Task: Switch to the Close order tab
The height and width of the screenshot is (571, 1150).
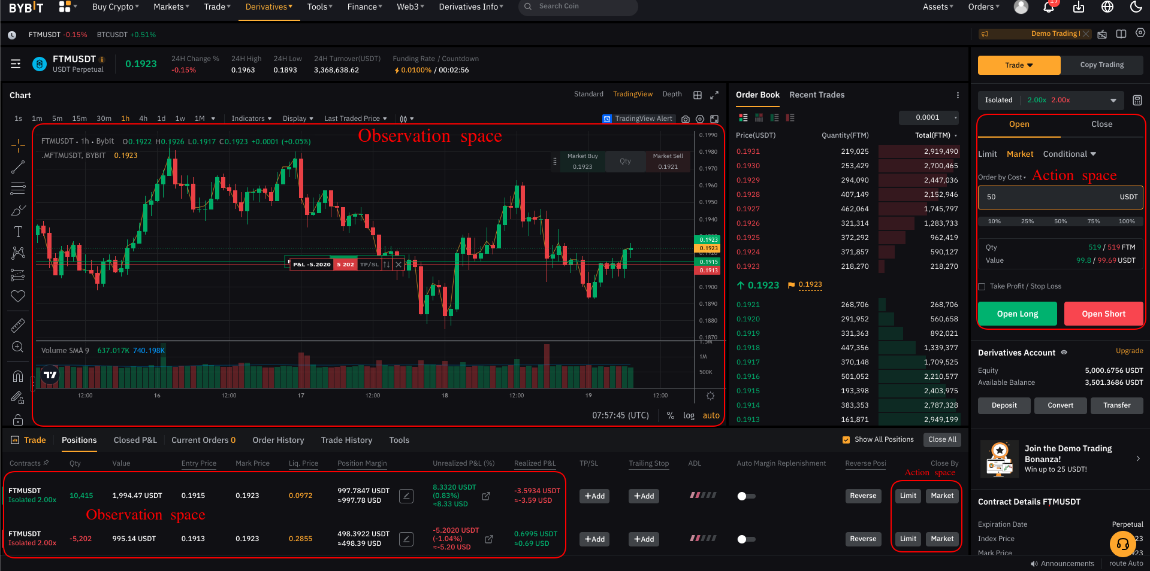Action: (1101, 124)
